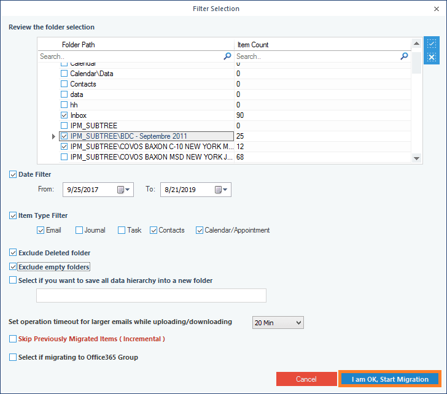Click the Cancel button
The height and width of the screenshot is (394, 447).
click(306, 379)
